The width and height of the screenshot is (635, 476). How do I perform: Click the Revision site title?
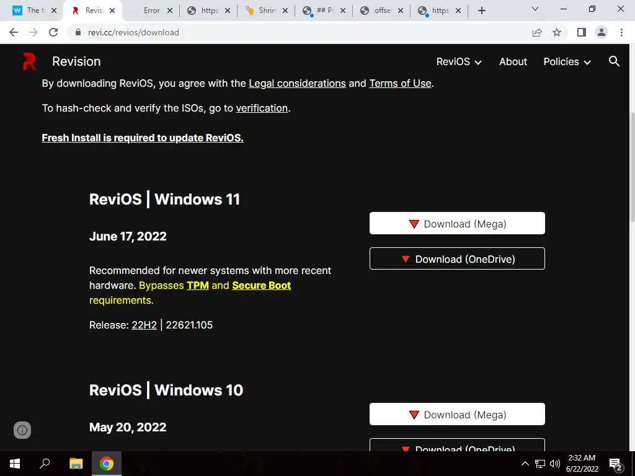pyautogui.click(x=76, y=61)
